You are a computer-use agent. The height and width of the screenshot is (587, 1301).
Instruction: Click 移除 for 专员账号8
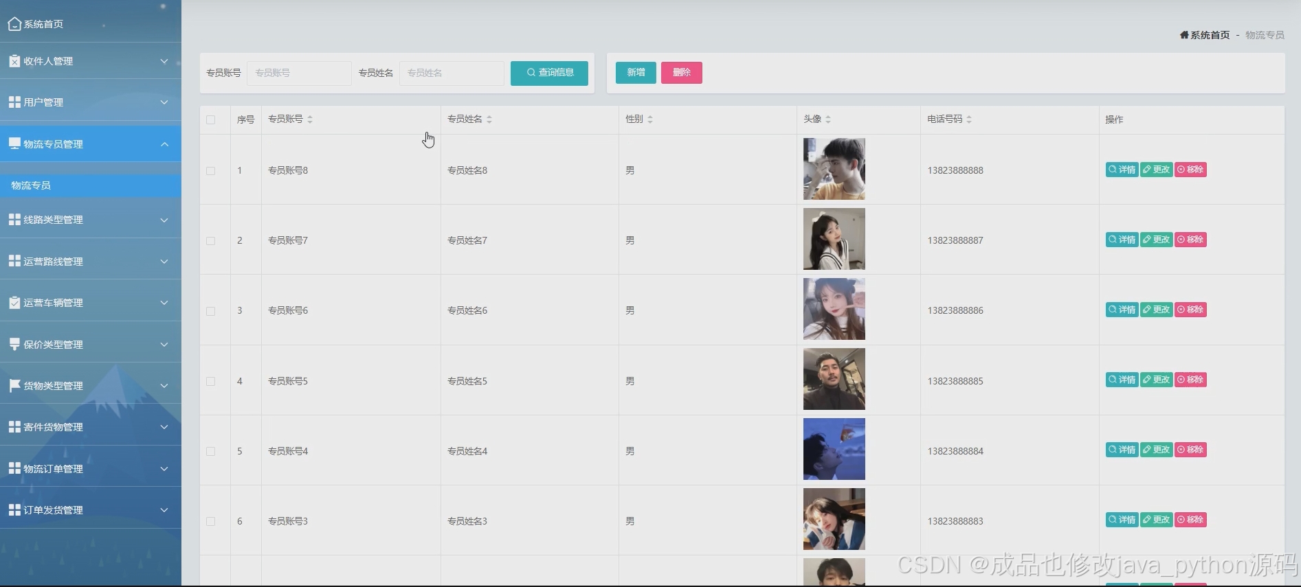click(1190, 170)
